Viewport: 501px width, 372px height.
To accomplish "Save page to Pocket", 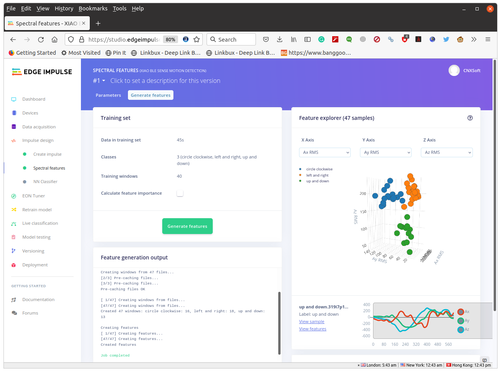I will coord(266,39).
